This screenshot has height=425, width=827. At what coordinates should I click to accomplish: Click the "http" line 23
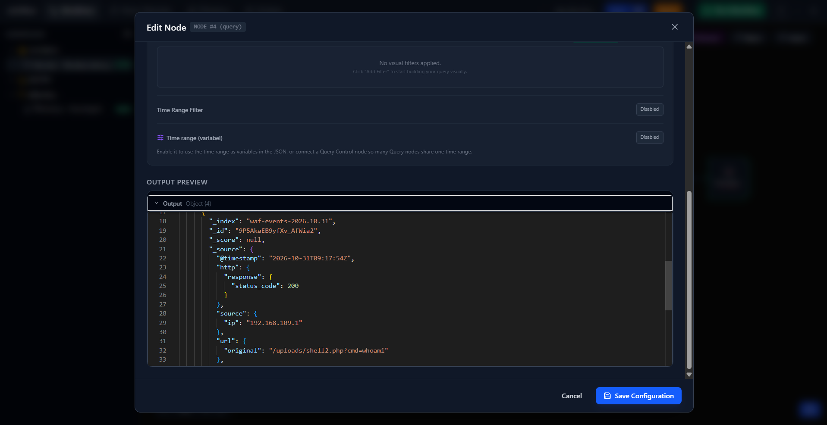tap(233, 267)
